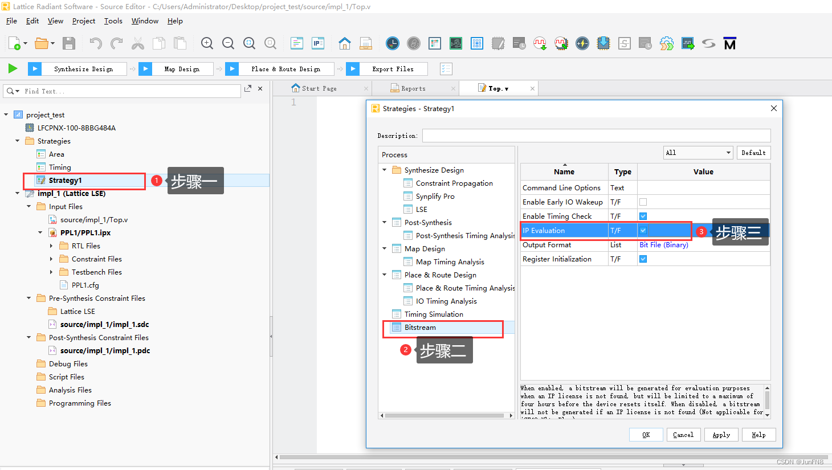Click the Zoom In magnifier icon
Screen dimensions: 832x470
click(x=207, y=43)
